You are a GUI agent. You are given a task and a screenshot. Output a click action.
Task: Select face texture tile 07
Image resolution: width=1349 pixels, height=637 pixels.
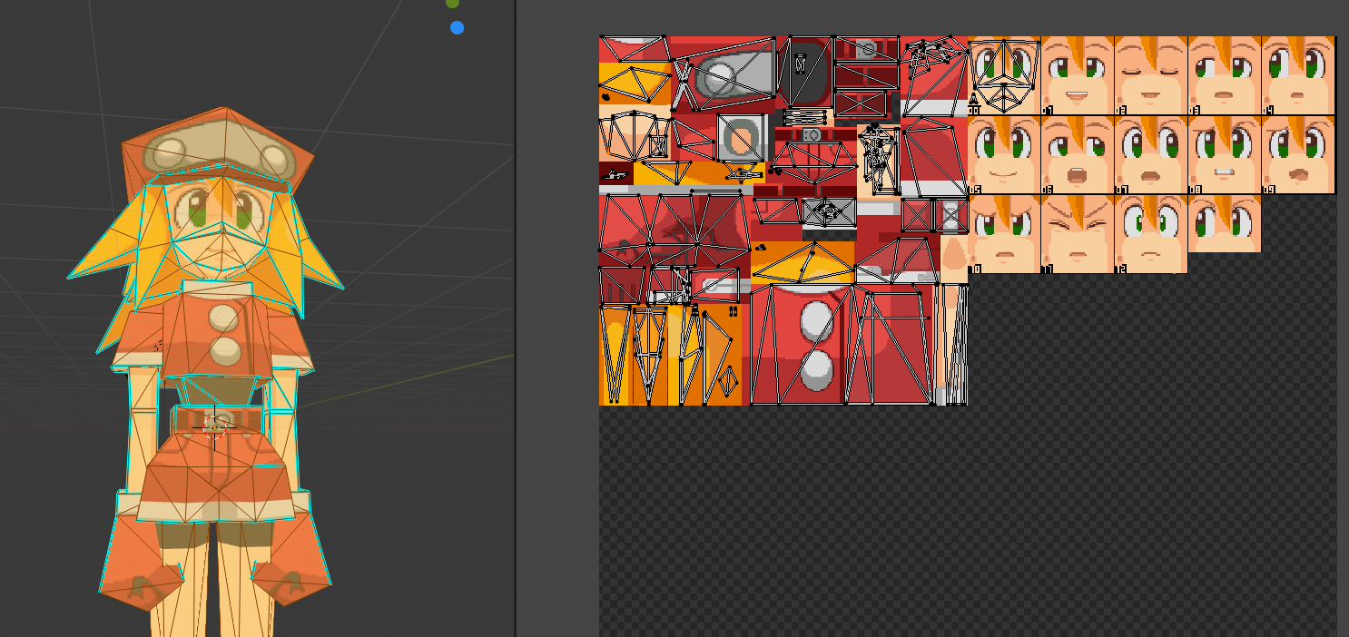click(x=1151, y=155)
